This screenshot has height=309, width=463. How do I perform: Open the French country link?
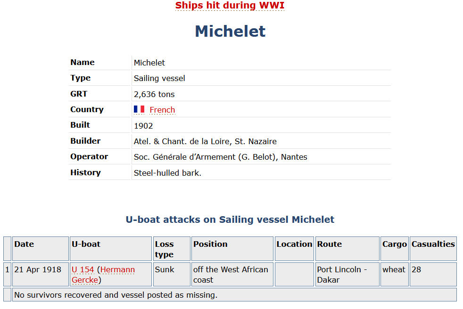(162, 110)
